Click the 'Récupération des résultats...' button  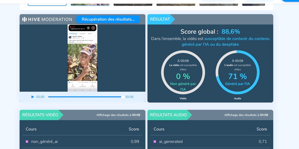[108, 19]
